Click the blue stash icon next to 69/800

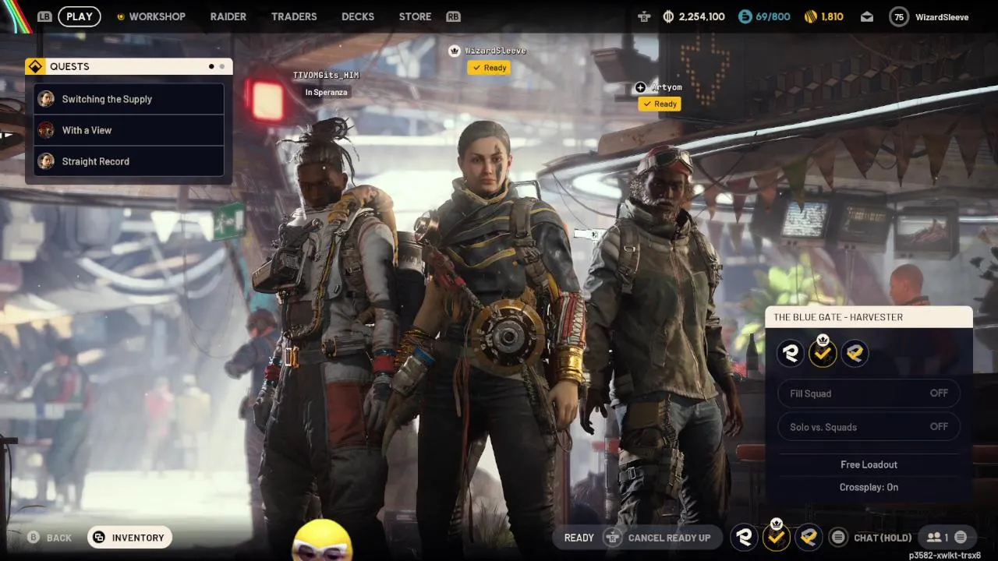[x=745, y=16]
